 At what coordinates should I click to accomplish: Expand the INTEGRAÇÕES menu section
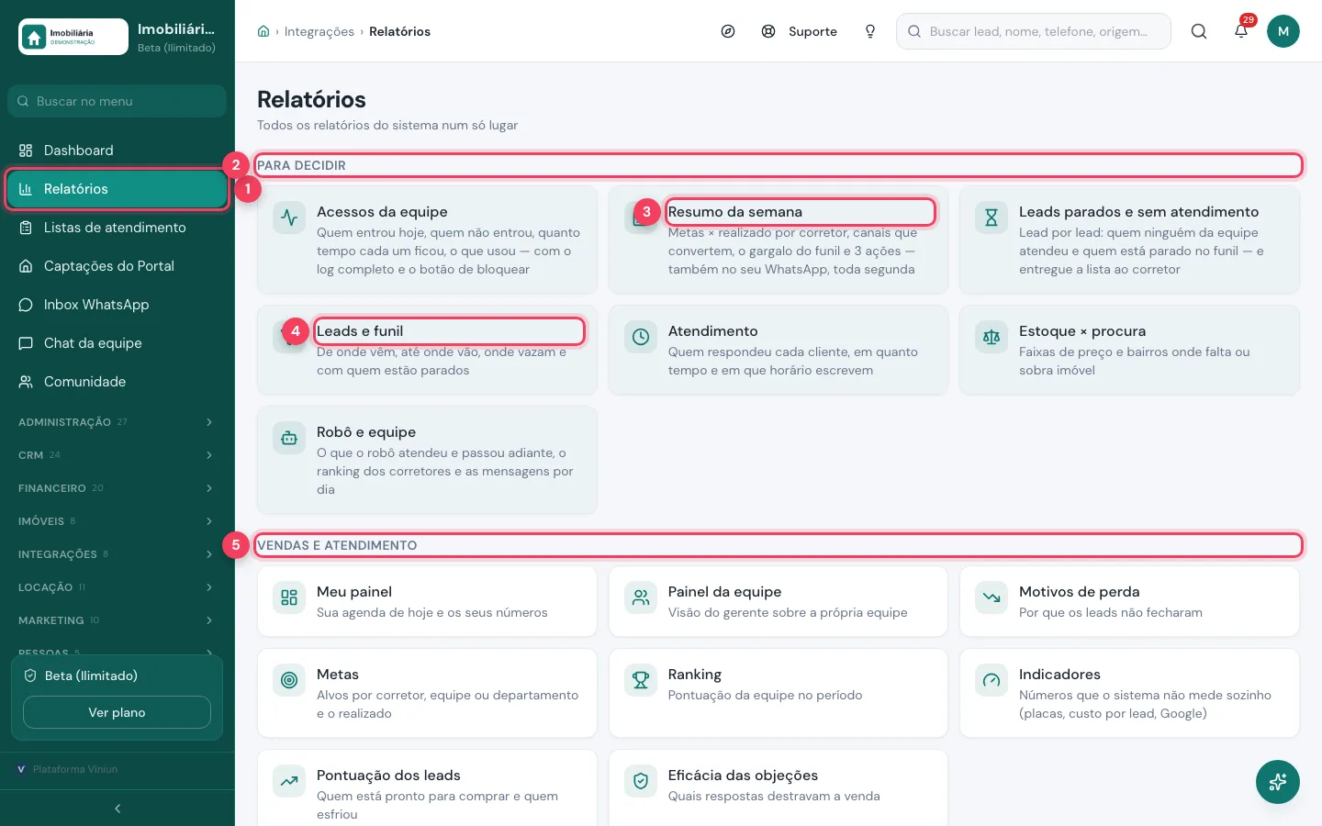point(117,554)
